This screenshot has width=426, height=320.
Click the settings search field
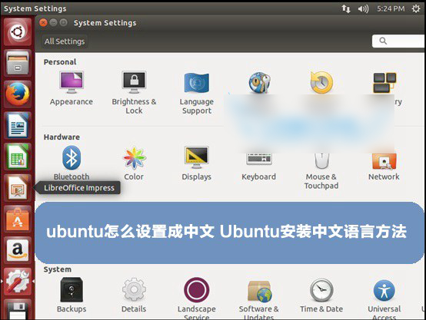point(398,41)
